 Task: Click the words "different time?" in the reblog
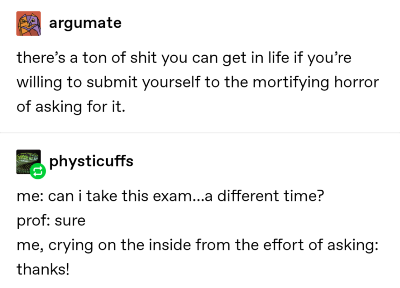point(271,196)
